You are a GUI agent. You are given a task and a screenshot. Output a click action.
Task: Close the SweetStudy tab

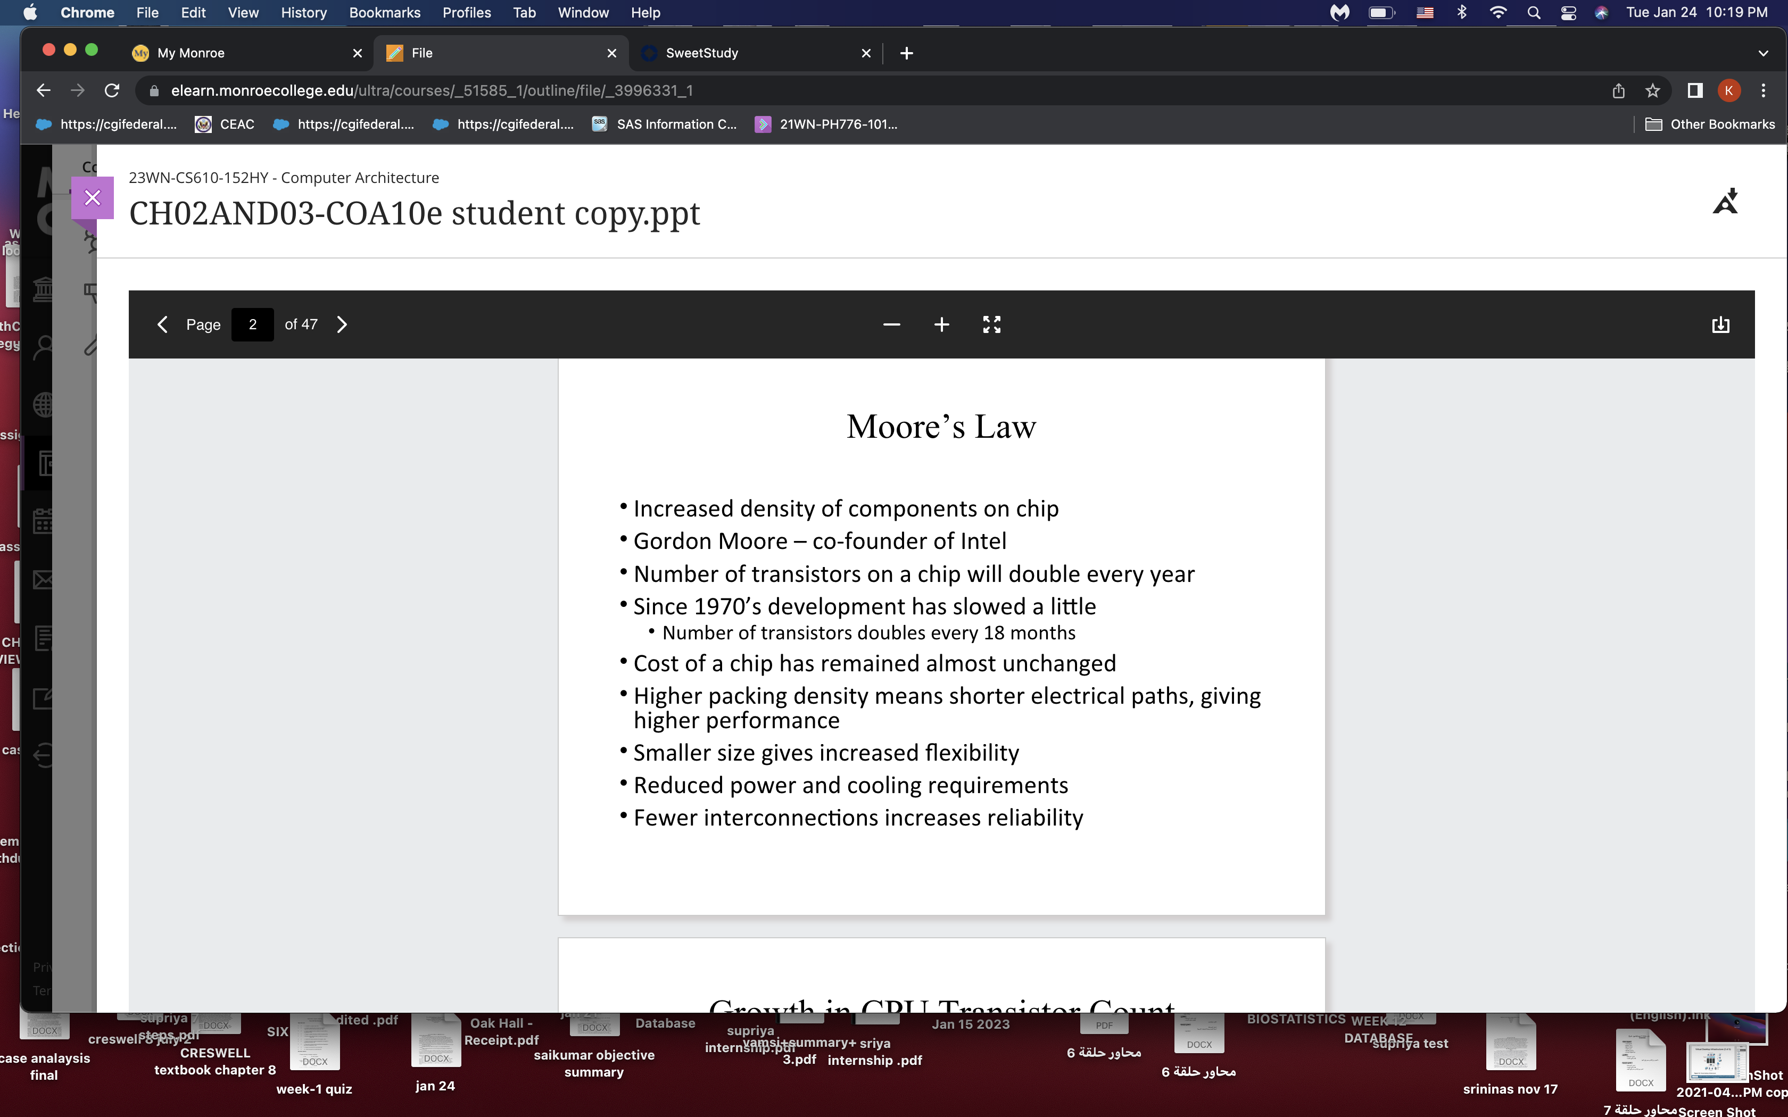[x=866, y=53]
